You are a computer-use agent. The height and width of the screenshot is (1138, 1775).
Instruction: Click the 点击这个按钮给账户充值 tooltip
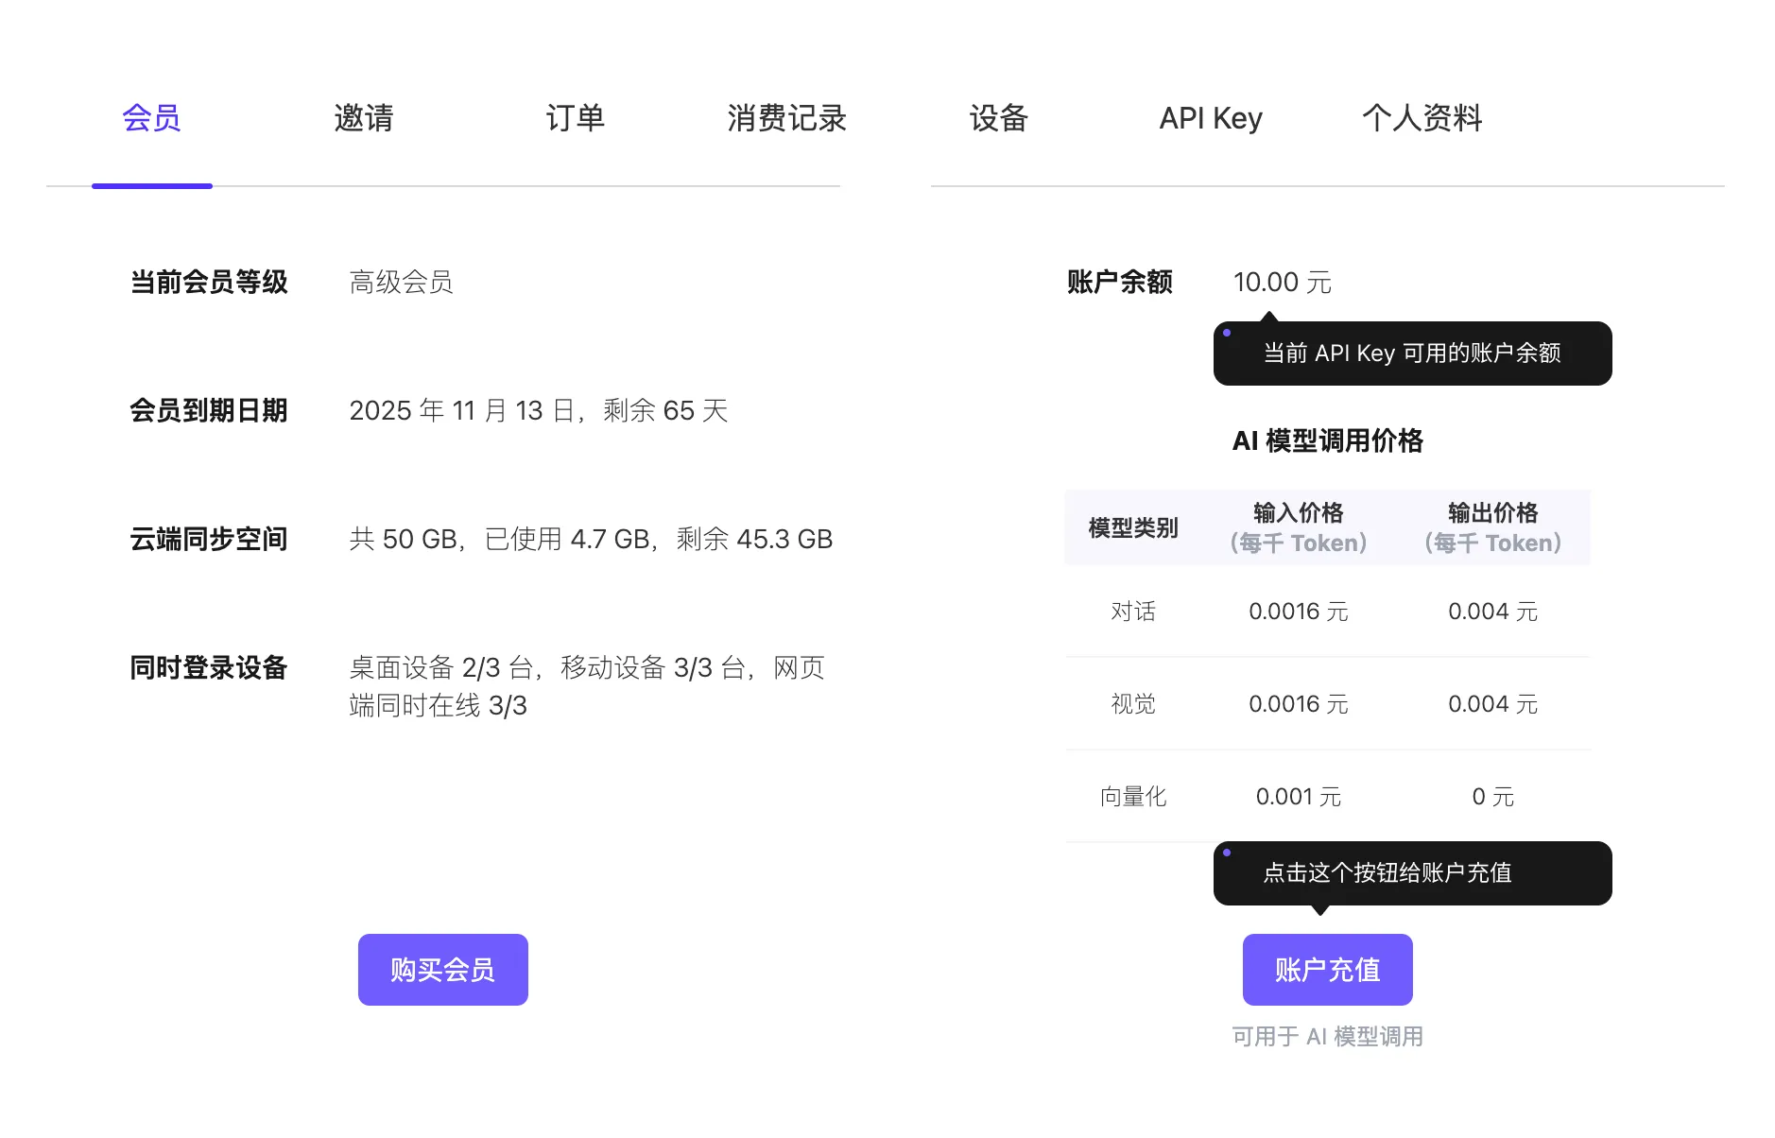1412,873
